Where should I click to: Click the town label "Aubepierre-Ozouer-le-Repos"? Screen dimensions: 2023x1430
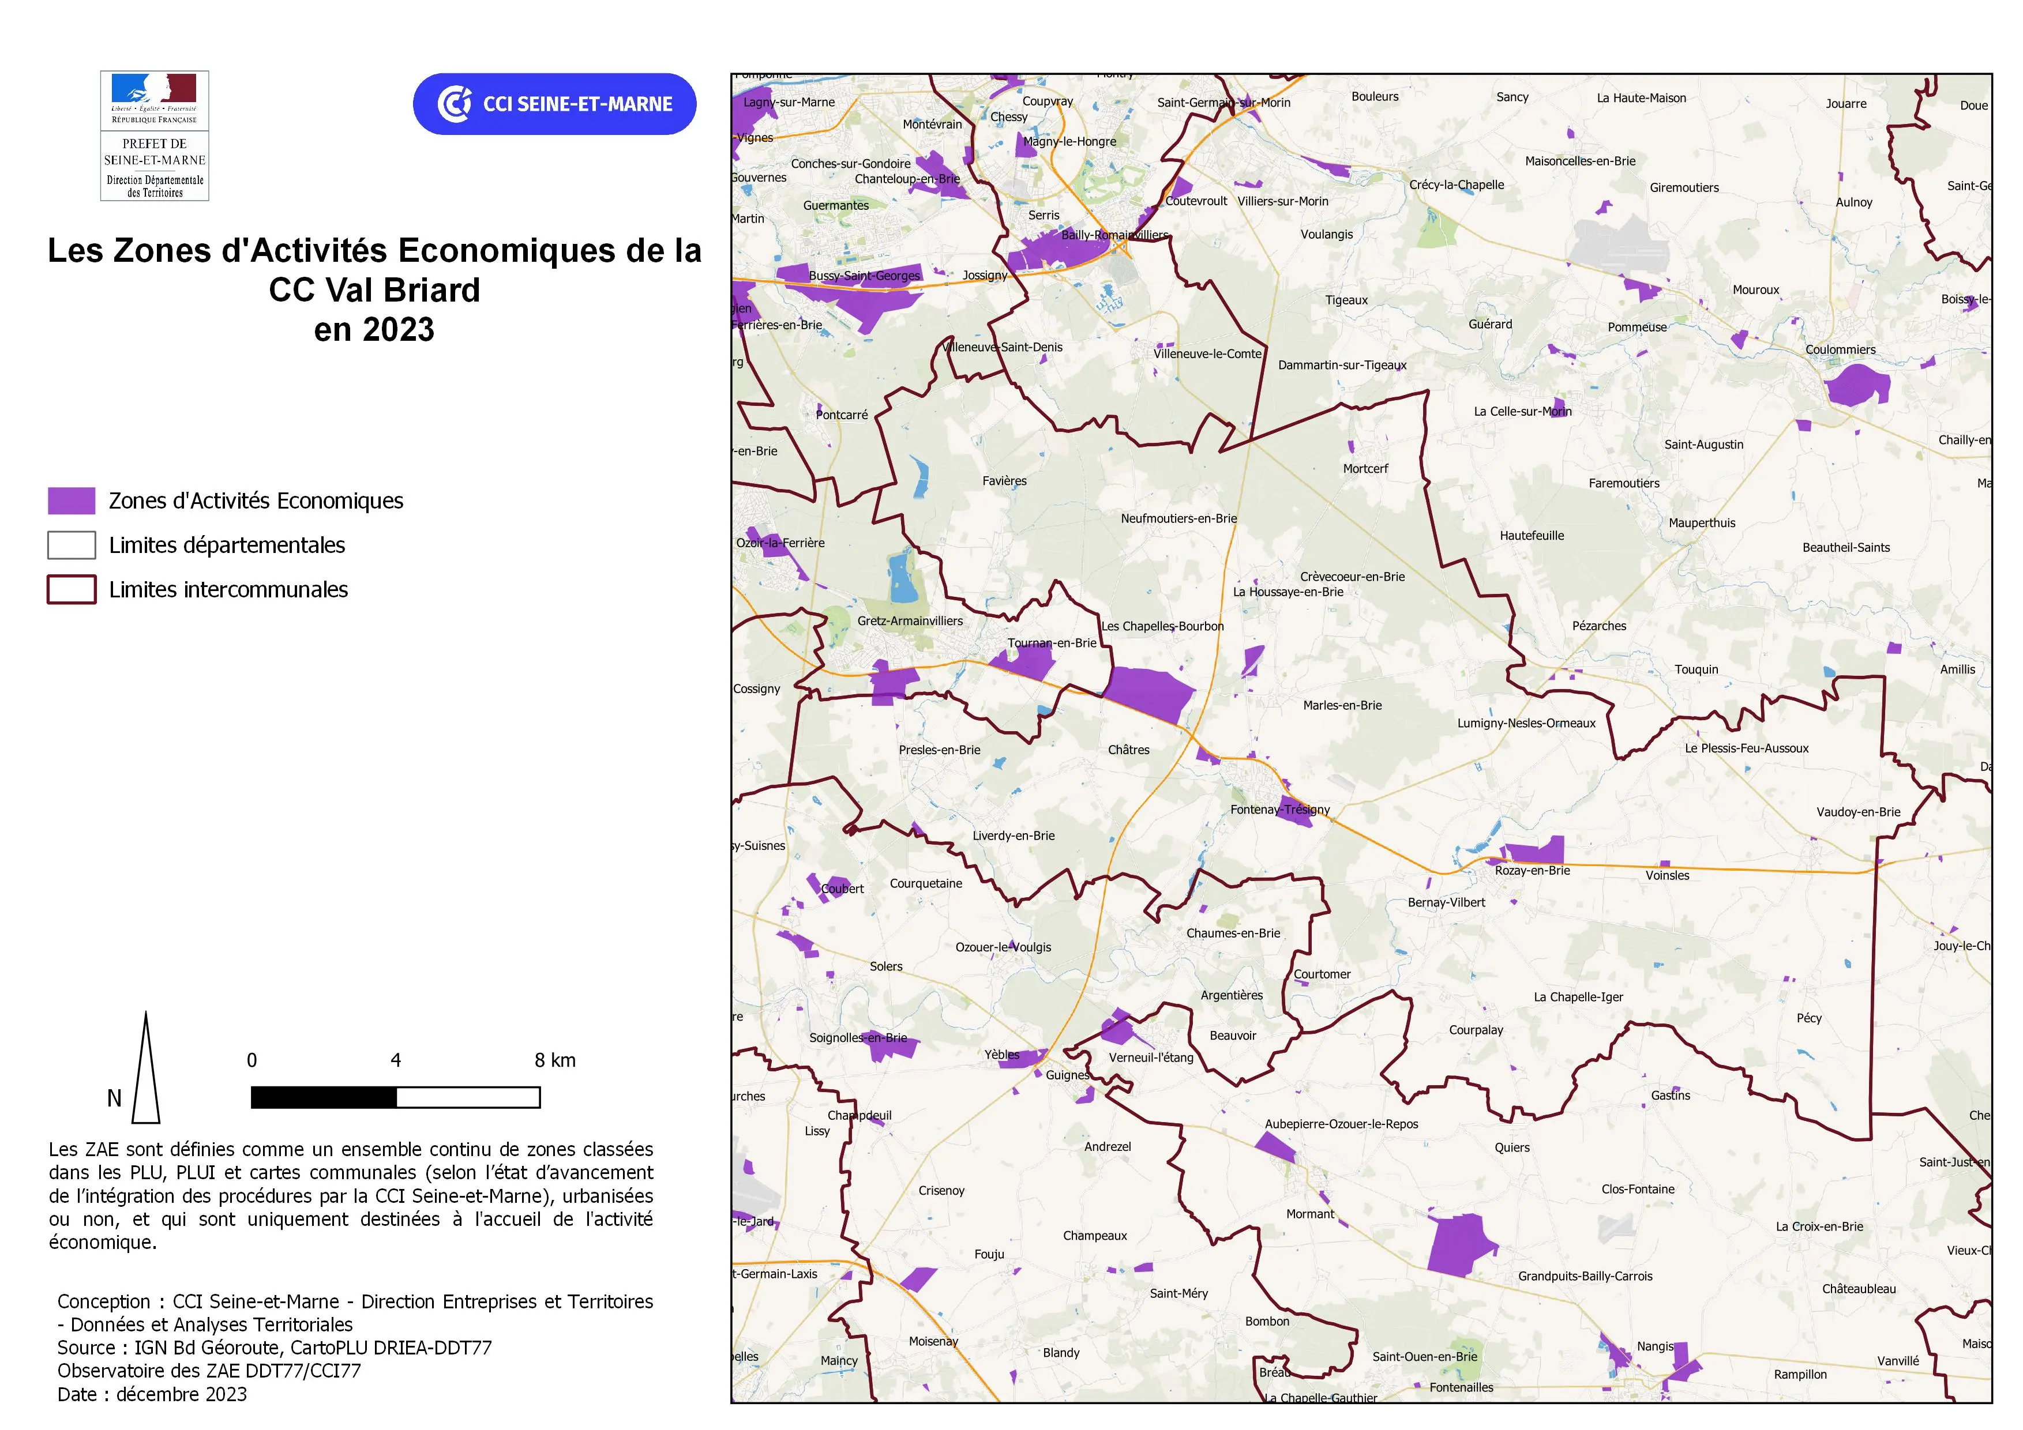coord(1341,1124)
